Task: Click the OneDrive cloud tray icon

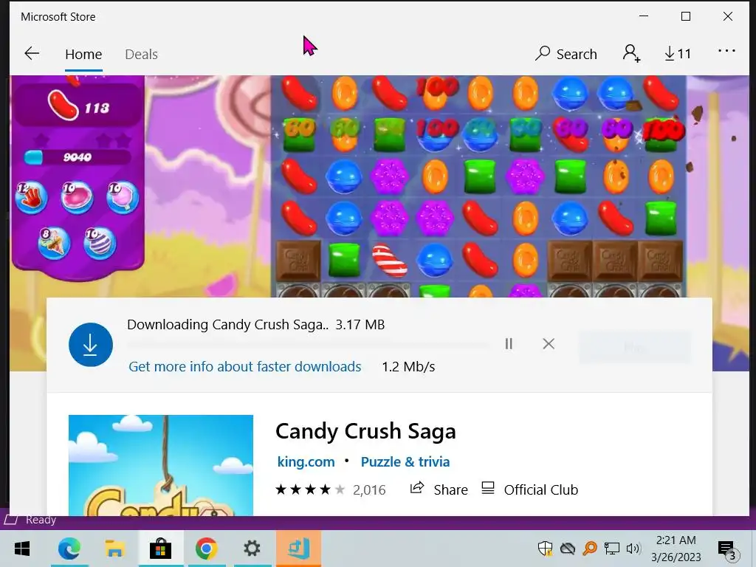Action: 568,549
